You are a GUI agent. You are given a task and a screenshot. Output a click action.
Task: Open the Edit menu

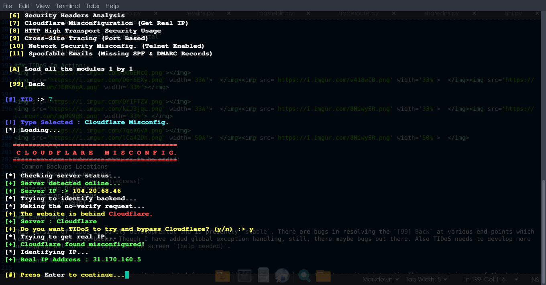pyautogui.click(x=24, y=6)
